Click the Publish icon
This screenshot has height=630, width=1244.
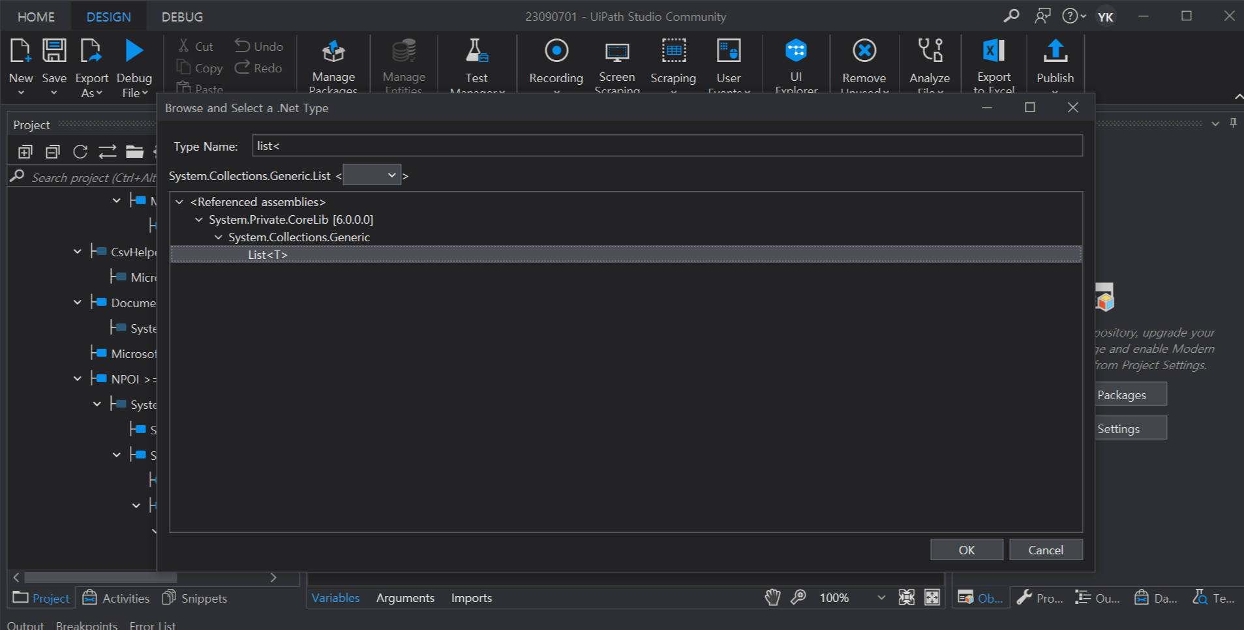click(x=1055, y=51)
